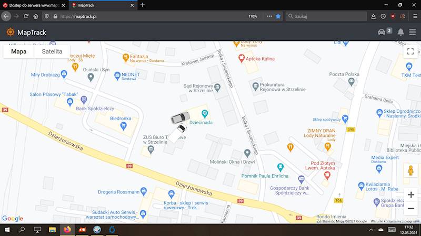421x236 pixels.
Task: Open a new browser tab
Action: 142,5
